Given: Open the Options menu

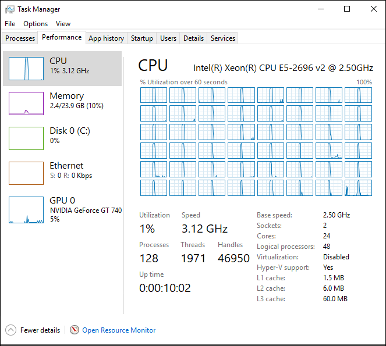Looking at the screenshot, I should (x=36, y=24).
